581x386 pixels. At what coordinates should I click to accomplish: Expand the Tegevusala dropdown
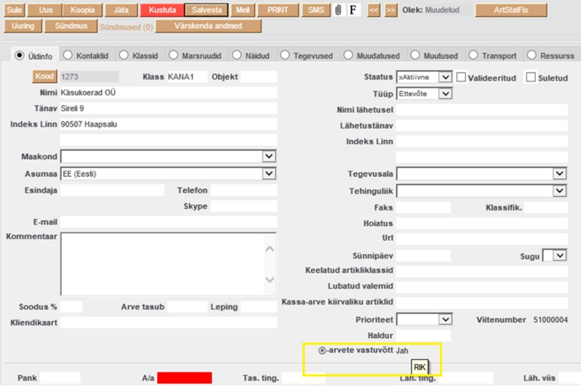(x=559, y=174)
